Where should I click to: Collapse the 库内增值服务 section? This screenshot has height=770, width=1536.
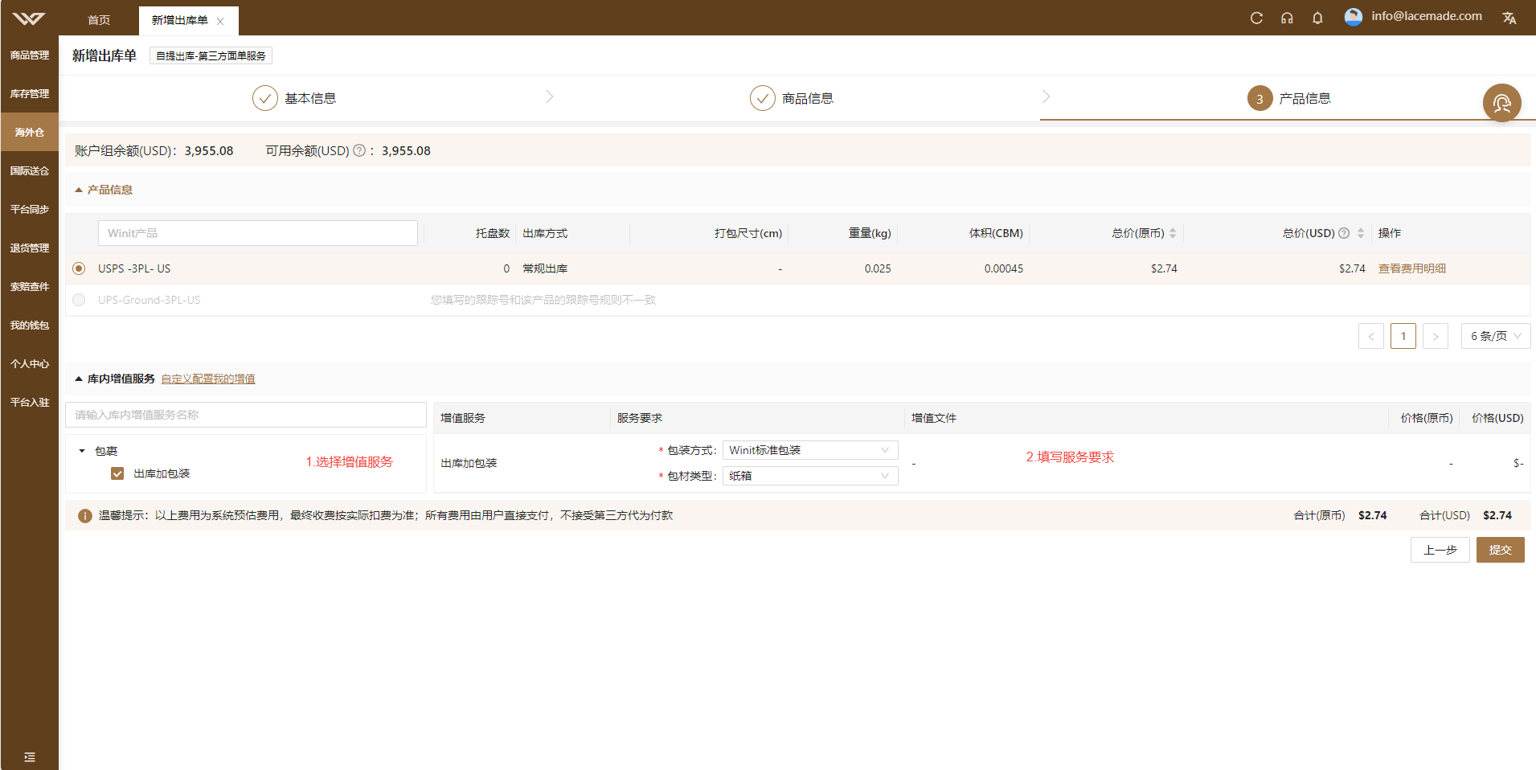click(79, 379)
